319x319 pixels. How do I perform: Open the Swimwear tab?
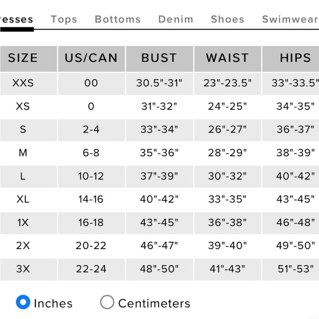click(x=290, y=19)
